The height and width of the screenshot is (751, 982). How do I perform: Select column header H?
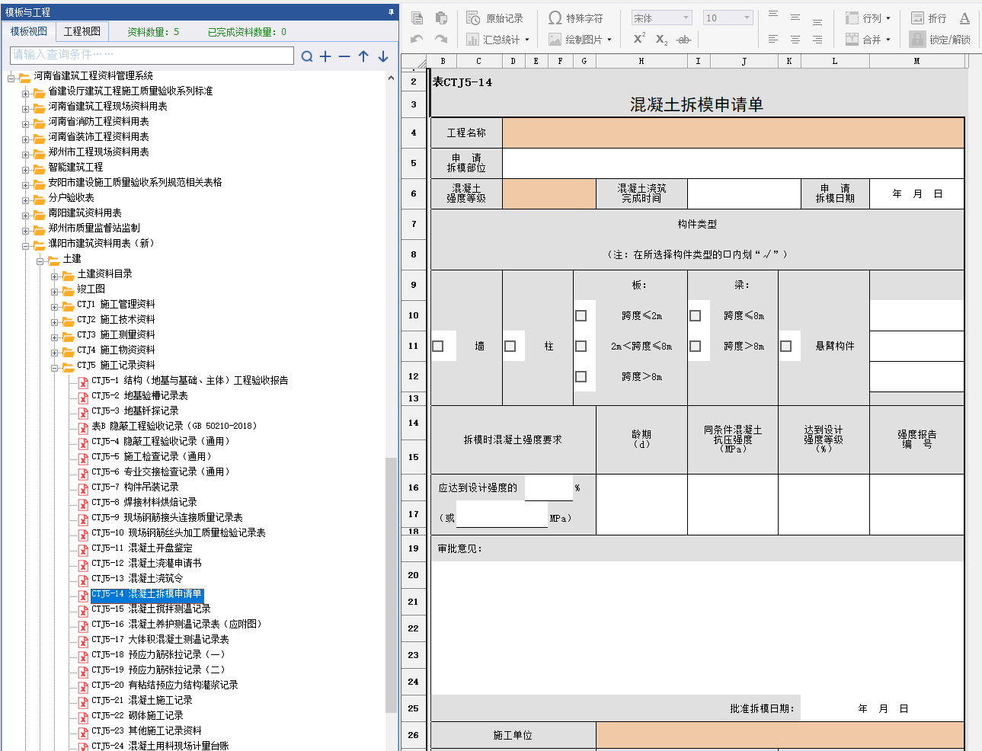(x=641, y=61)
